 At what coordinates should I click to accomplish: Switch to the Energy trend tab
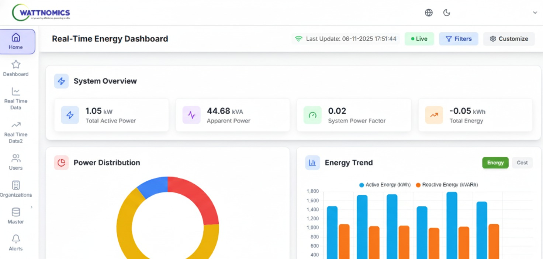point(495,163)
